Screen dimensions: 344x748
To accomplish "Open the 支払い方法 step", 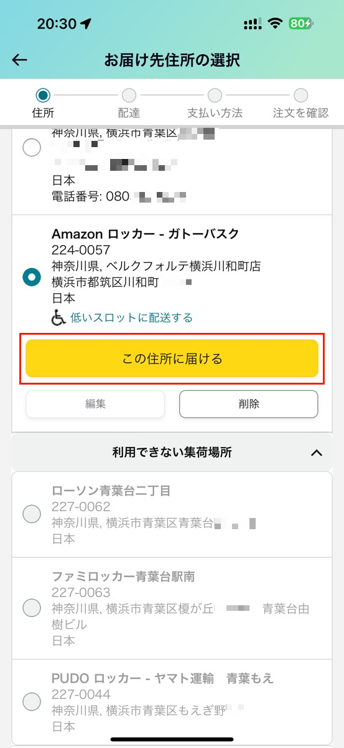I will (x=215, y=103).
